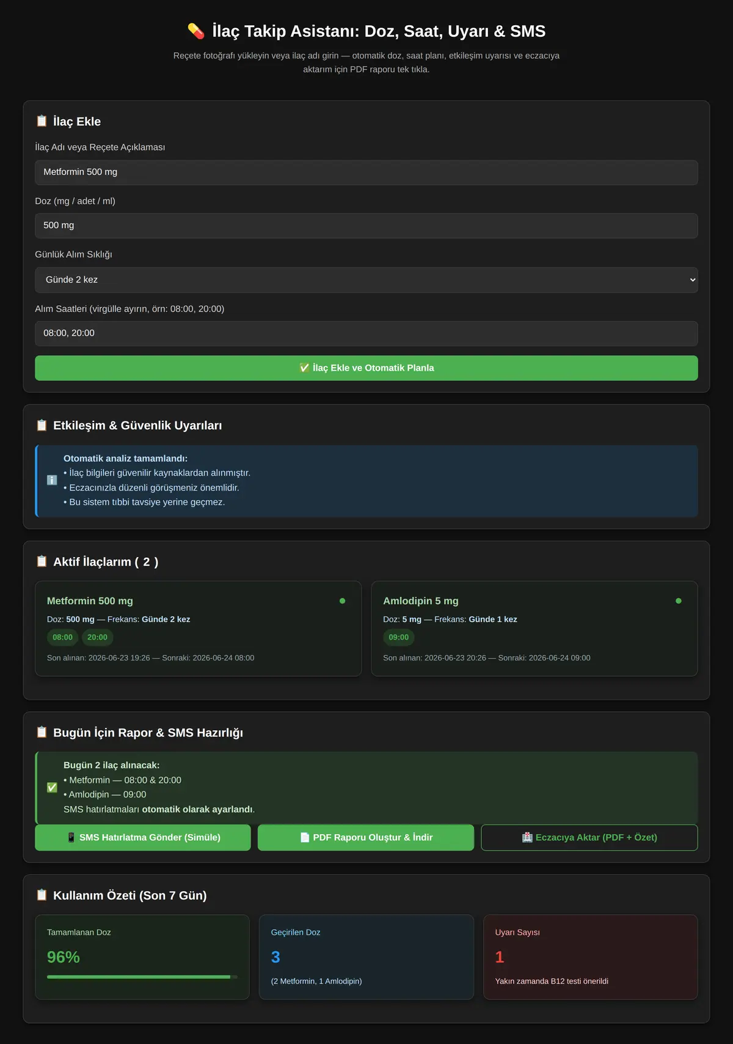Click the 96% completed dose value
The height and width of the screenshot is (1044, 733).
[64, 957]
